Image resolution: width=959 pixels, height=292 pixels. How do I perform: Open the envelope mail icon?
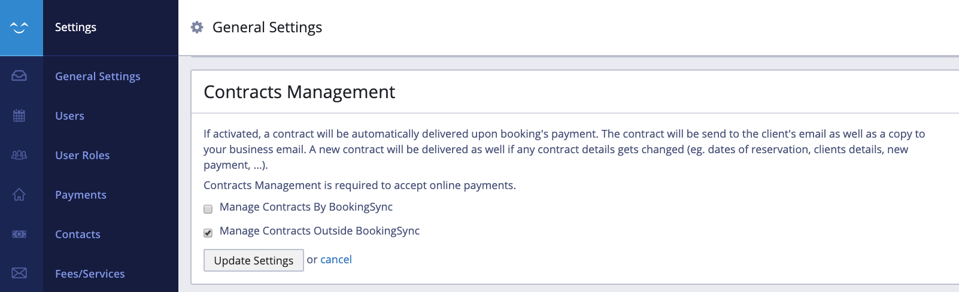tap(19, 273)
